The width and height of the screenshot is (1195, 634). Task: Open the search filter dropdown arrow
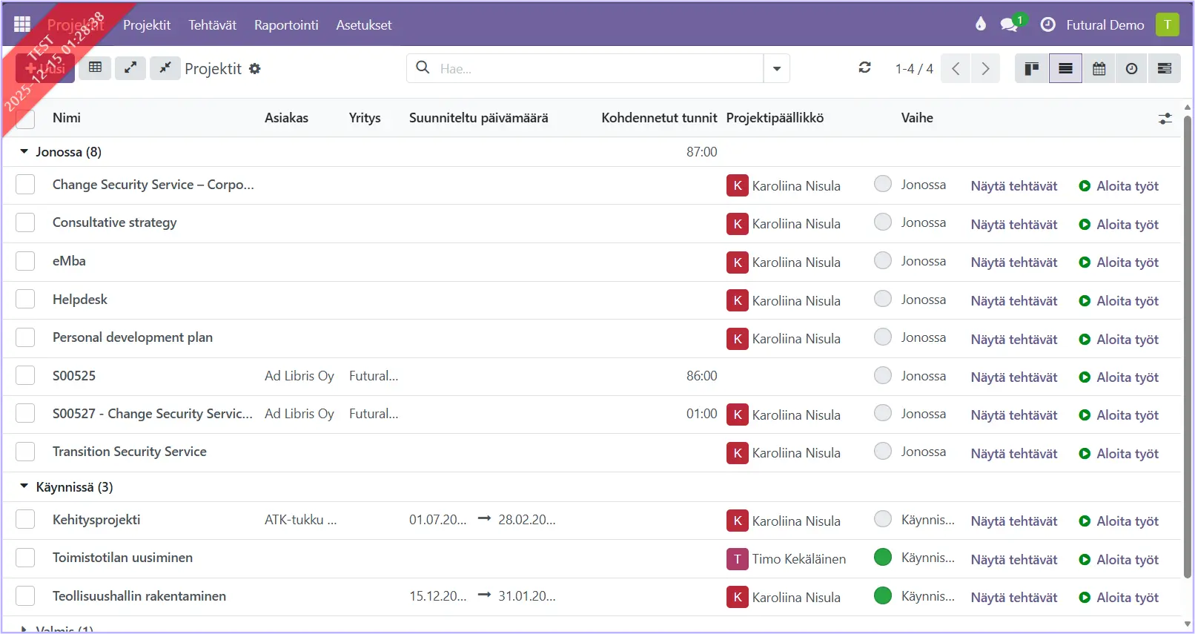tap(776, 69)
